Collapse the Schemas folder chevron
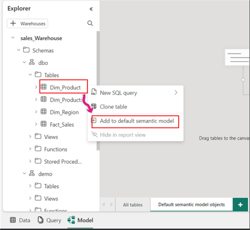 point(18,50)
